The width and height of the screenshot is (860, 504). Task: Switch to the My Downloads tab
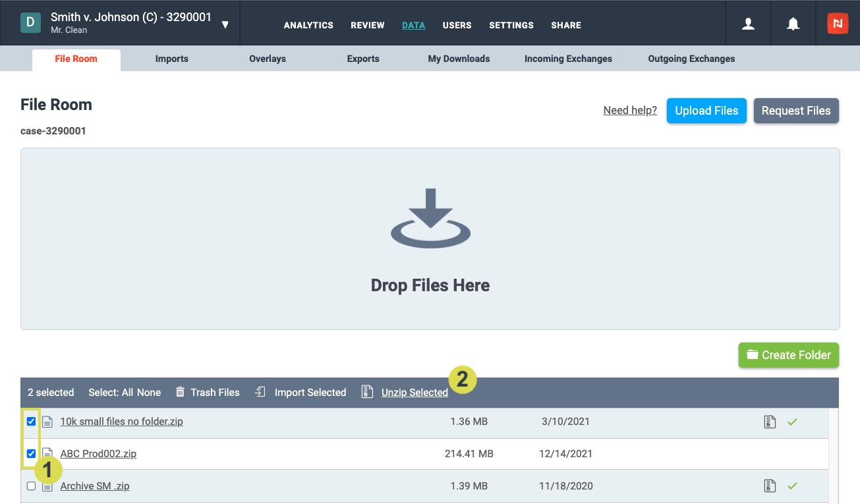click(459, 59)
